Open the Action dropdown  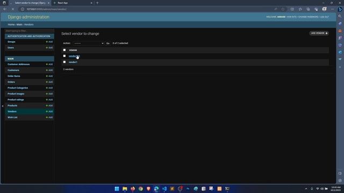[89, 43]
